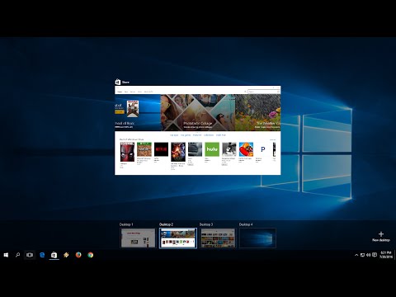The width and height of the screenshot is (396, 297).
Task: Select the Games tab in Store
Action: click(x=133, y=92)
